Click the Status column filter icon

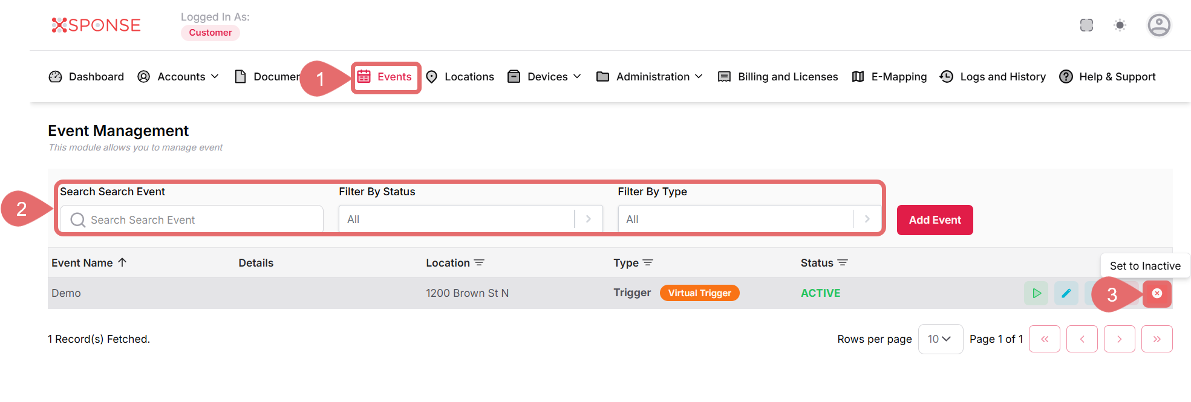(843, 263)
